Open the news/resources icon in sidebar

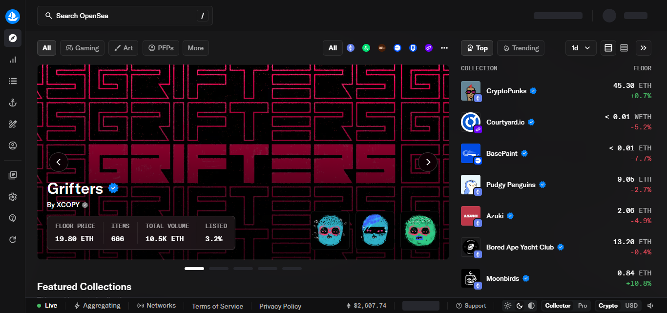pyautogui.click(x=13, y=175)
